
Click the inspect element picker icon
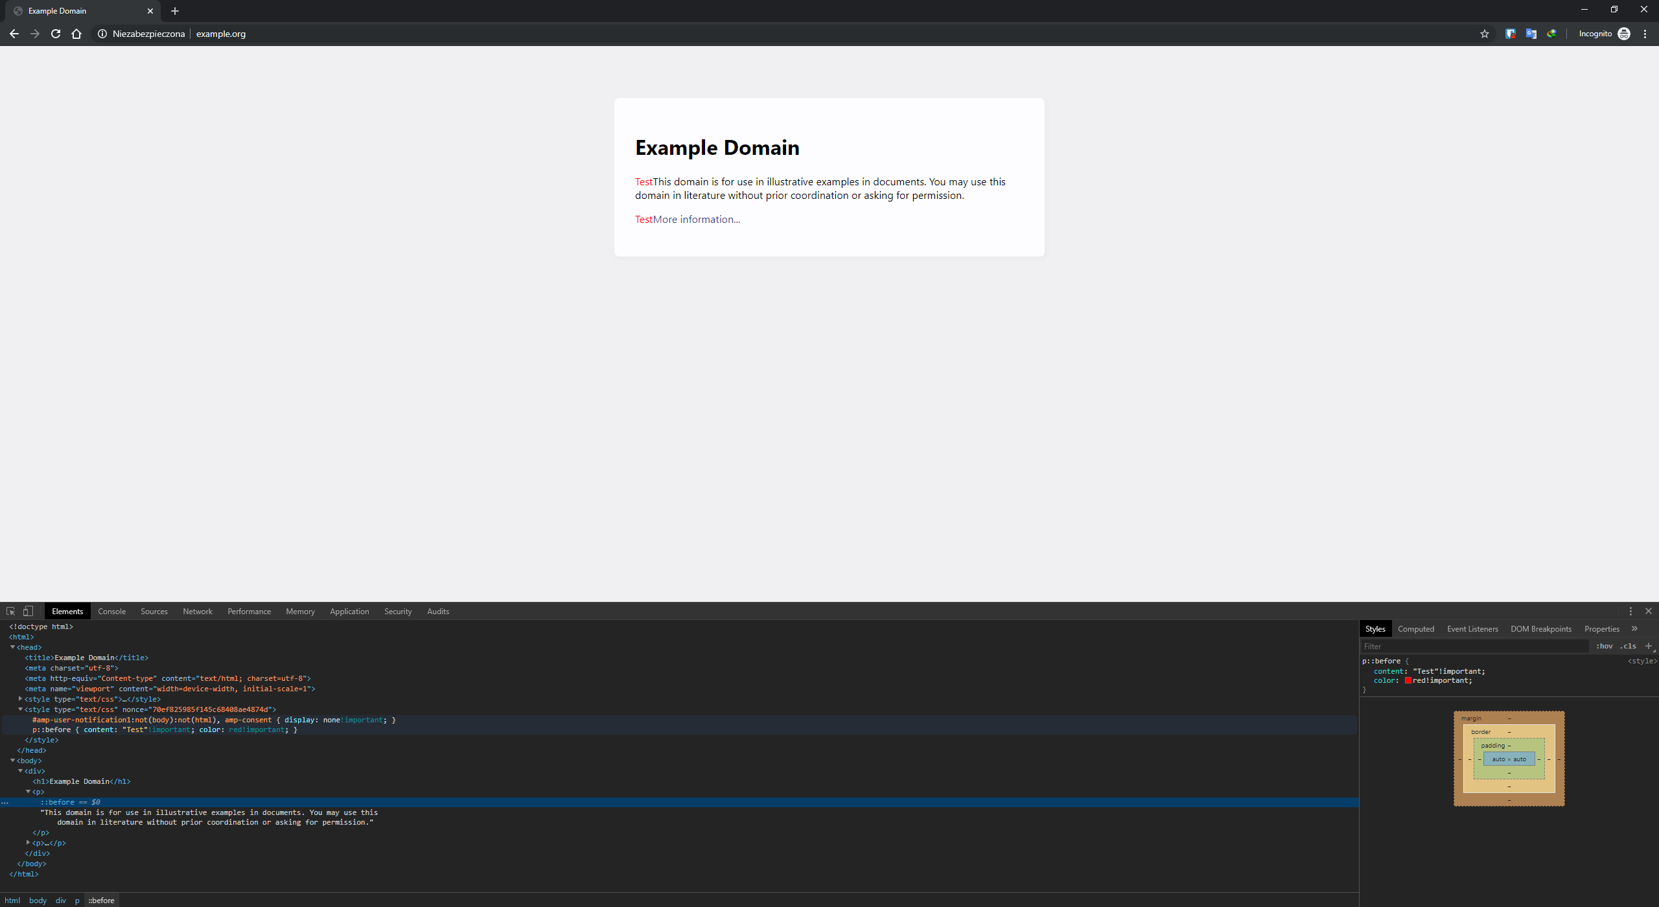tap(10, 611)
